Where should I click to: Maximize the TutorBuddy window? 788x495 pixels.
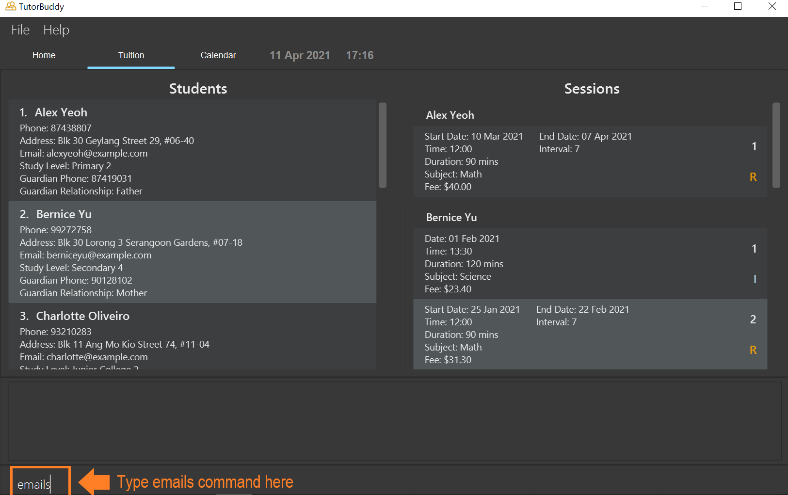coord(738,6)
